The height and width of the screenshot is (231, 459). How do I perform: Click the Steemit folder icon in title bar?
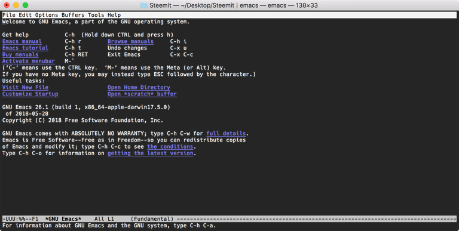point(143,5)
